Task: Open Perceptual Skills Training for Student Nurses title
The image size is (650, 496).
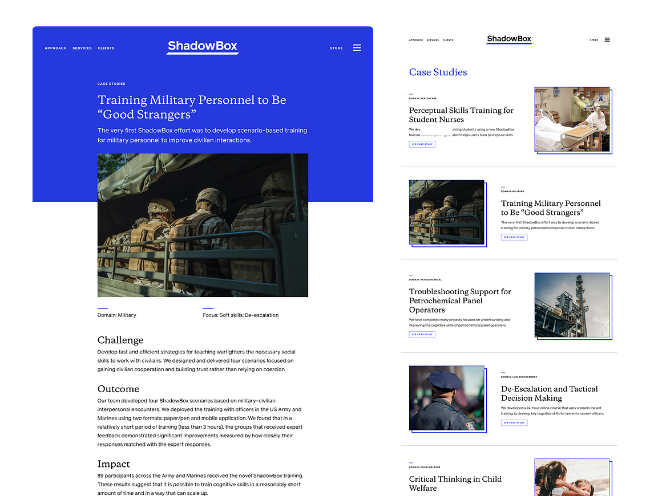Action: [461, 115]
